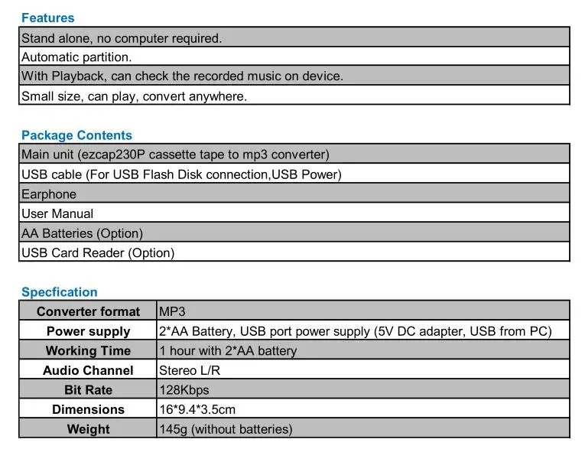This screenshot has width=585, height=449.
Task: Click the Features heading
Action: pos(47,18)
